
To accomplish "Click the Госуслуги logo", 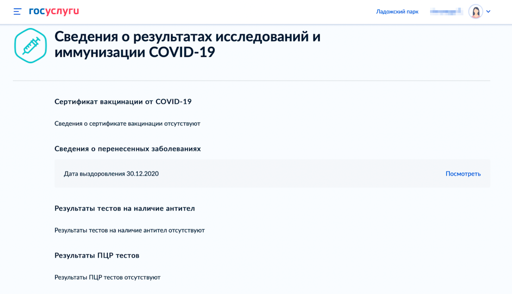I will tap(54, 11).
